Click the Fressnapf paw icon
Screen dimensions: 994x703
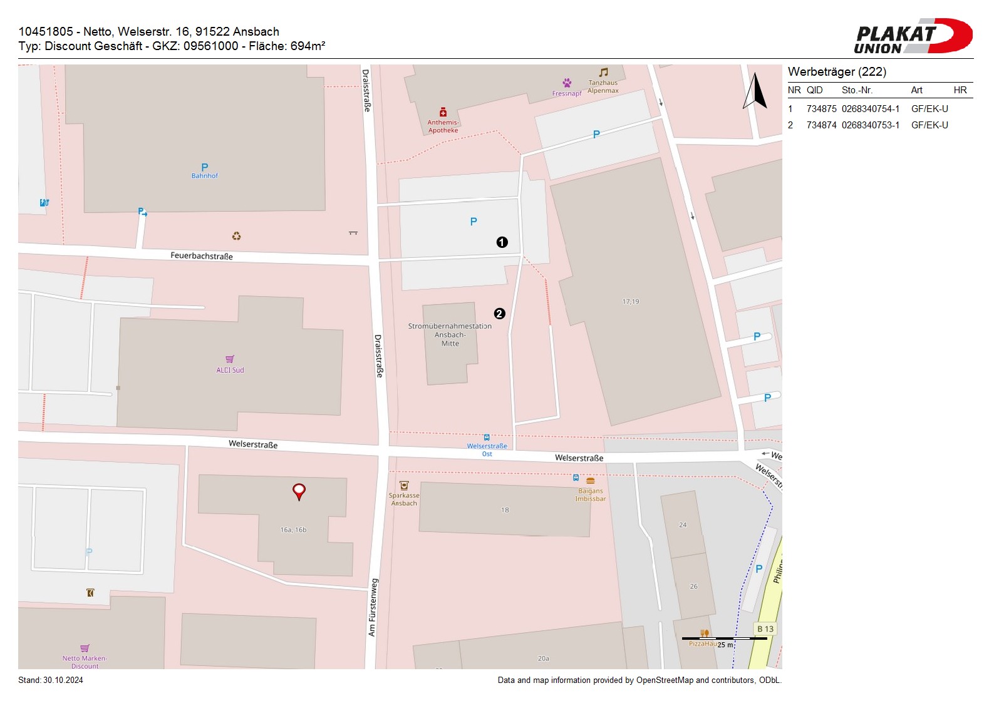[x=567, y=83]
